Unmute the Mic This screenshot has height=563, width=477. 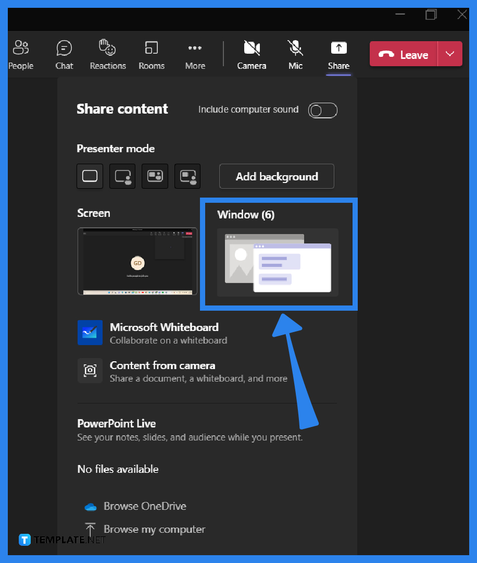[x=295, y=54]
